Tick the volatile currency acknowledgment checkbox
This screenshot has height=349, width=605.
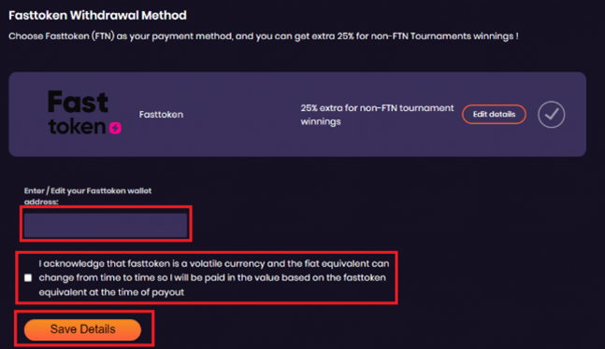click(x=28, y=278)
